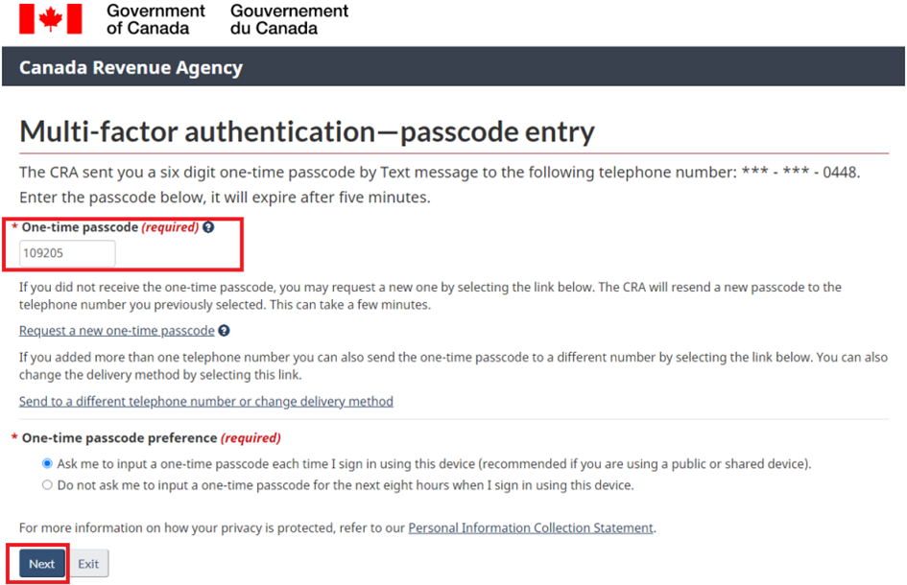Click the One-time passcode input field
This screenshot has height=585, width=907.
click(67, 254)
